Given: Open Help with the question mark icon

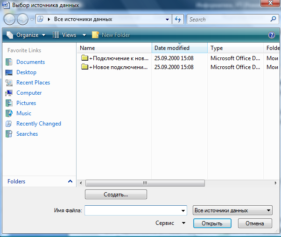Looking at the screenshot, I should pos(272,35).
